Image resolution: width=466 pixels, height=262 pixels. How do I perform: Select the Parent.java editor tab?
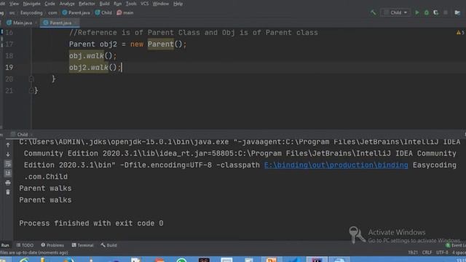click(x=59, y=23)
